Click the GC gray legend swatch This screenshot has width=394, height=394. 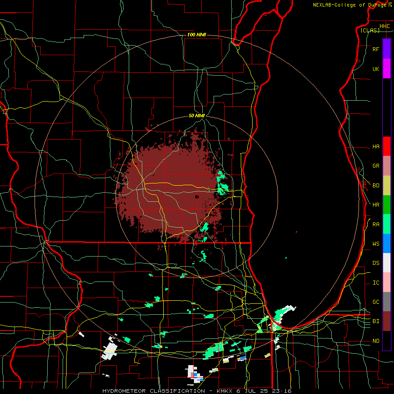pos(387,302)
